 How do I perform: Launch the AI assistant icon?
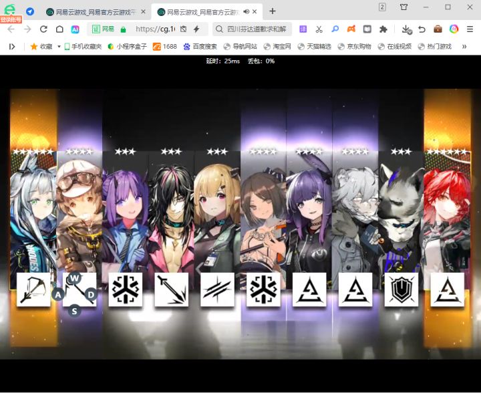tap(75, 29)
